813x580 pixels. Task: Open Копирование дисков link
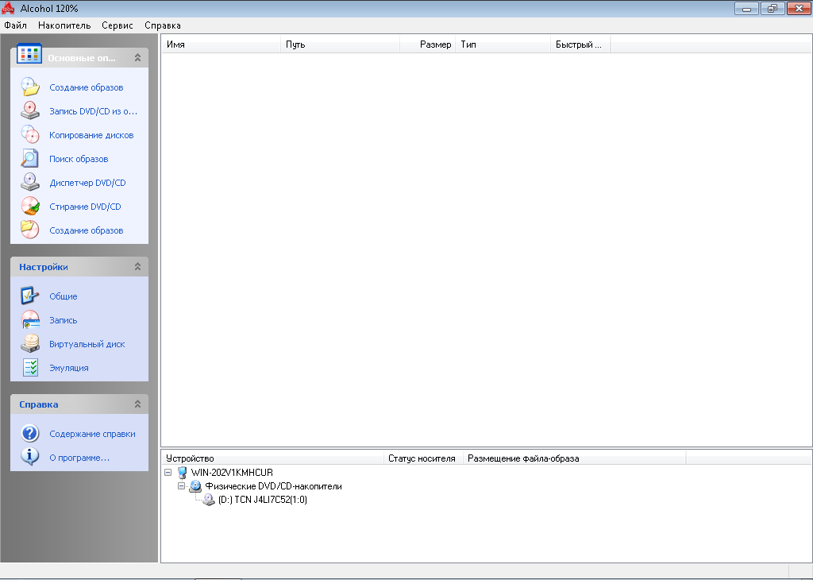point(92,135)
